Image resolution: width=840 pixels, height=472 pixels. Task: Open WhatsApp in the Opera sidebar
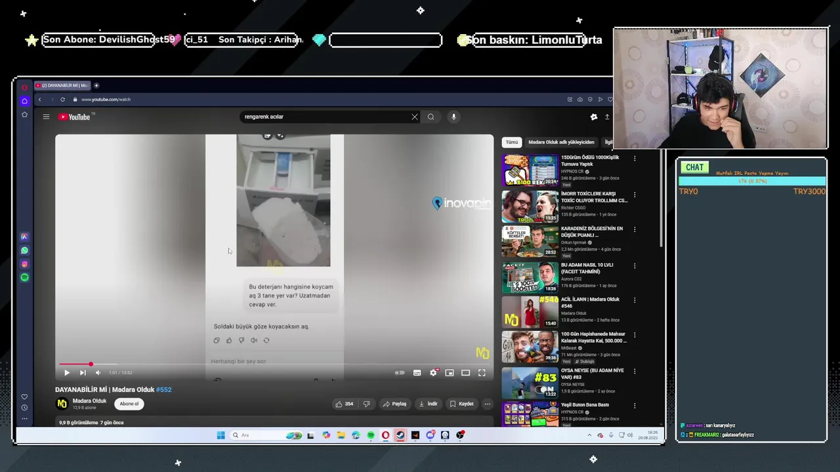click(24, 250)
